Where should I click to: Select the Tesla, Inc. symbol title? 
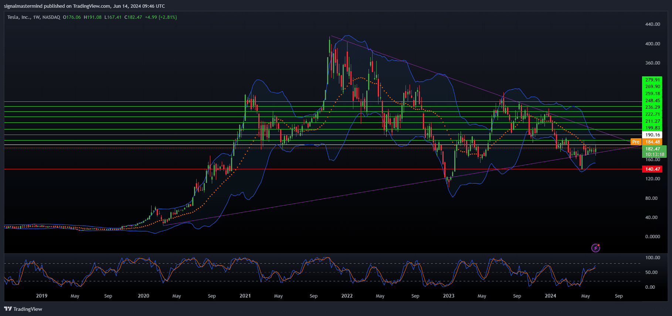click(19, 17)
